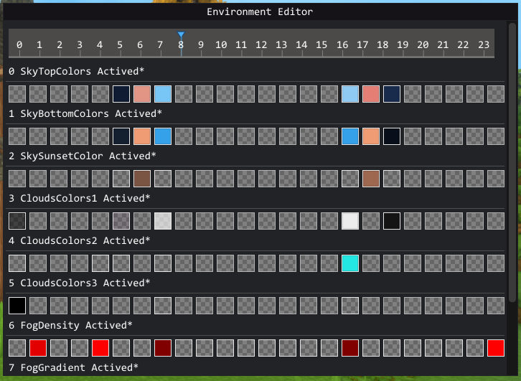Set timeline to hour 0

click(19, 44)
